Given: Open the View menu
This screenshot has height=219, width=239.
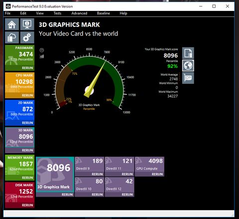Looking at the screenshot, I should pos(40,13).
